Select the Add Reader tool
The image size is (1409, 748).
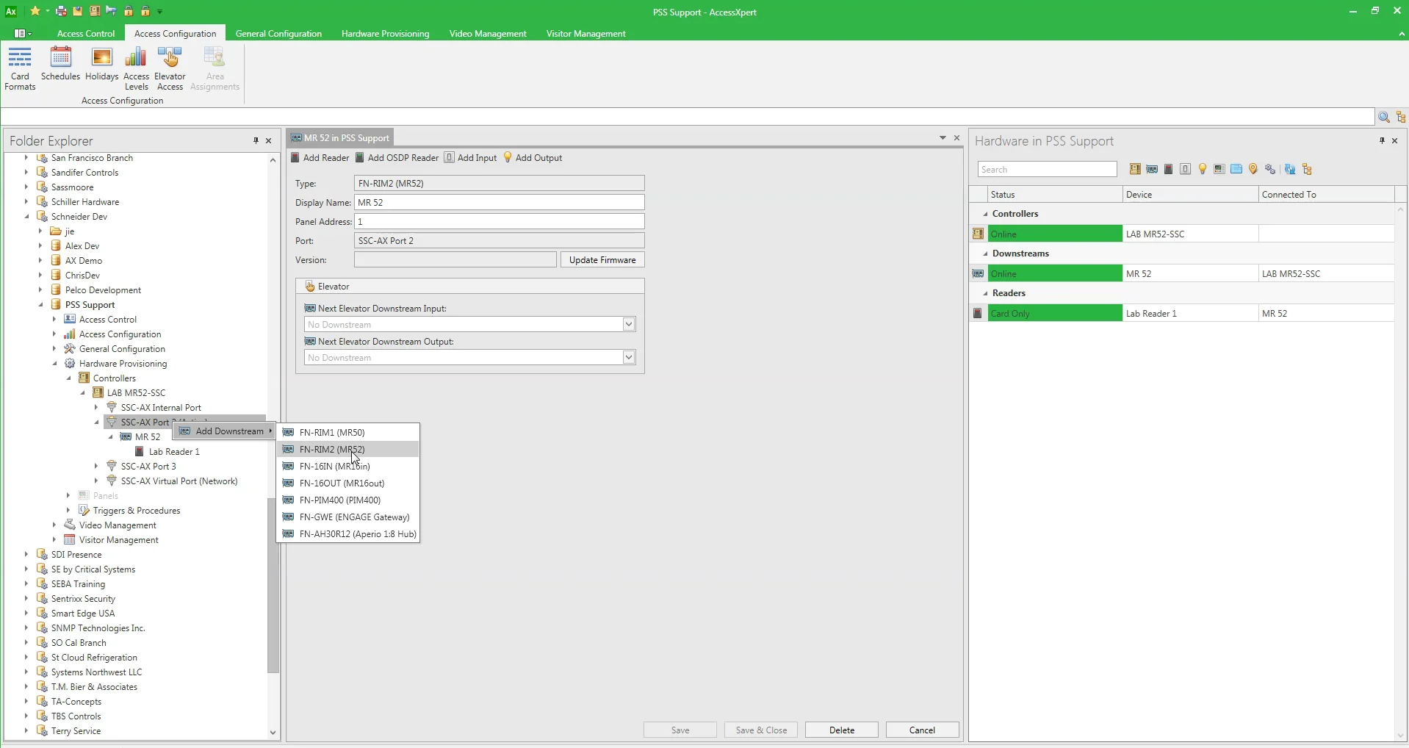click(x=320, y=157)
